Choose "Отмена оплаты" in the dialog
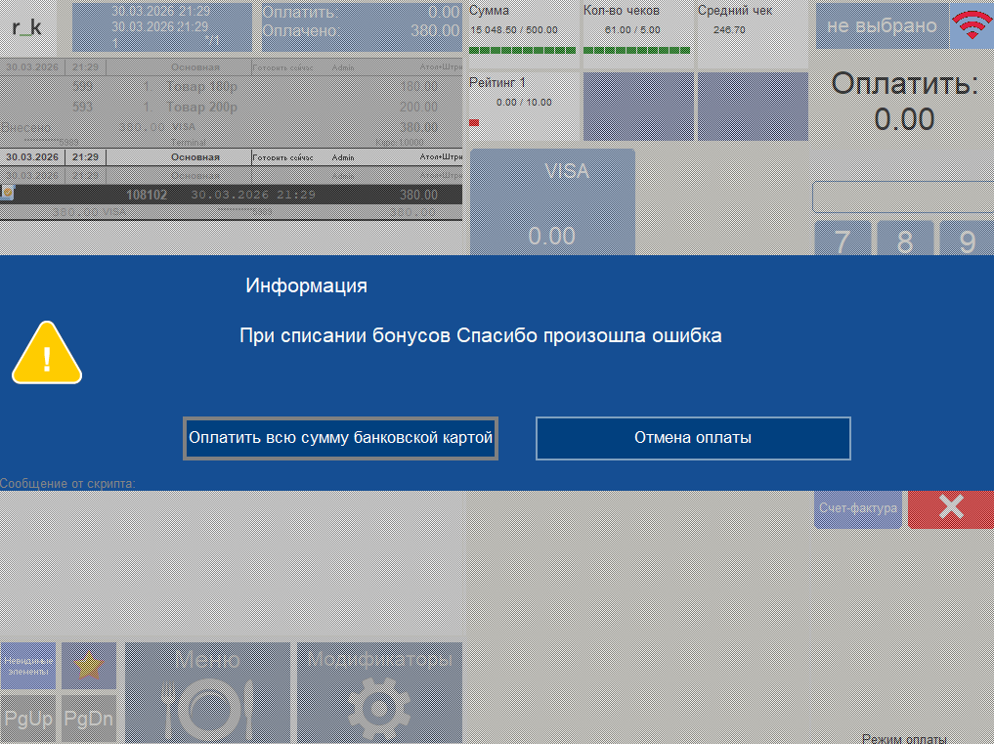The height and width of the screenshot is (744, 994). [x=693, y=438]
